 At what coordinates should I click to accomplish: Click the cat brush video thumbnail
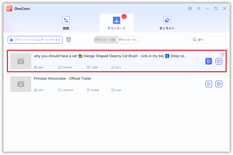(x=21, y=61)
